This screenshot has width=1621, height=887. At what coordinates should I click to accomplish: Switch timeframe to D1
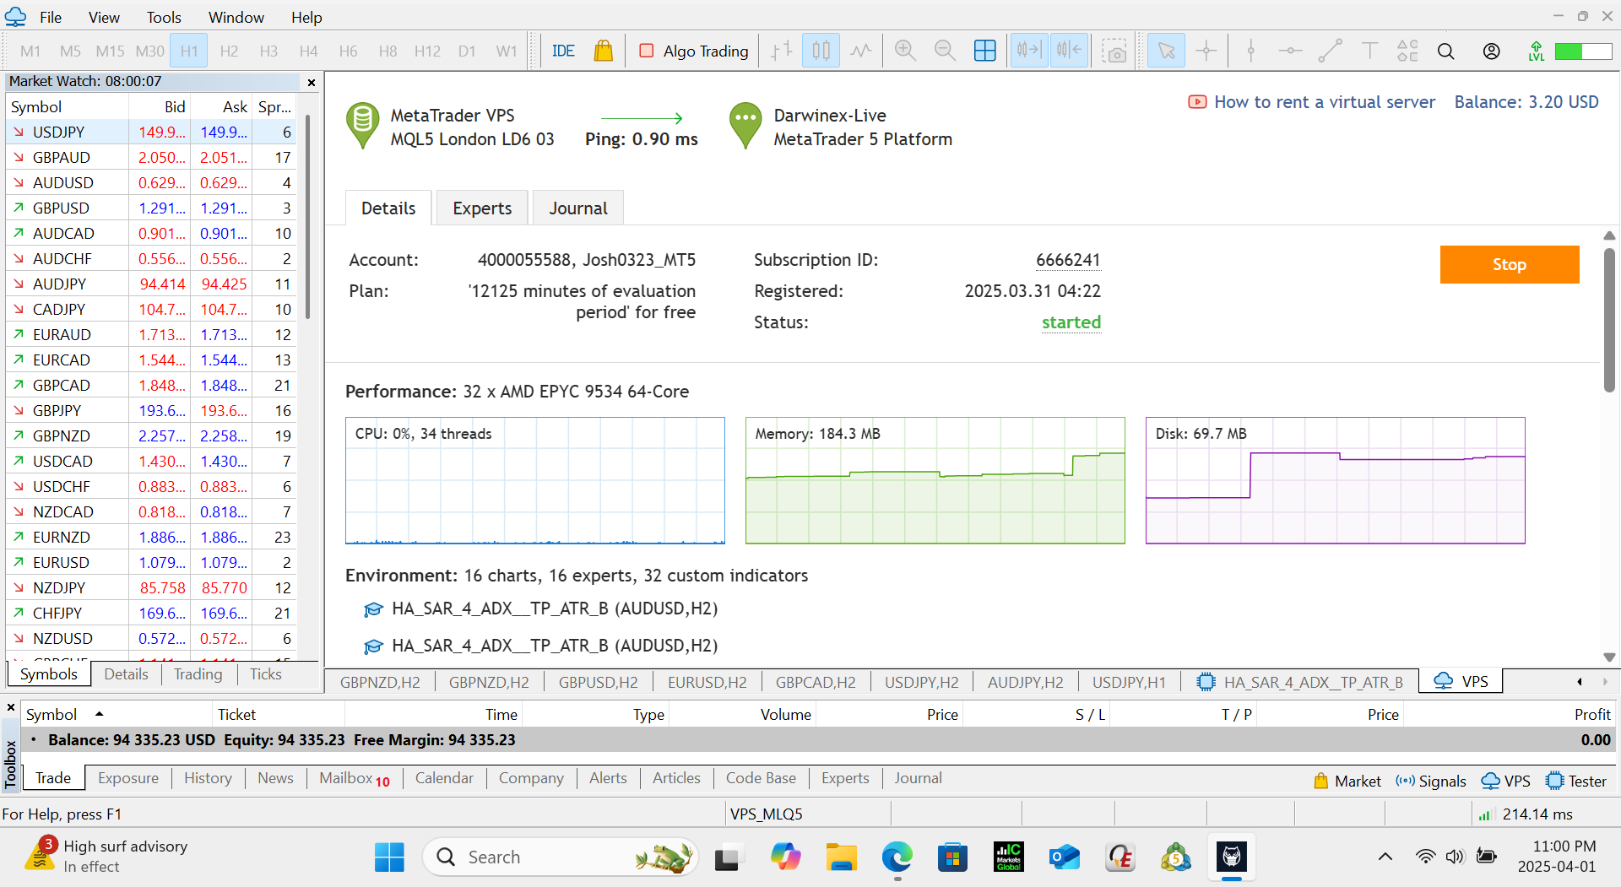pos(467,51)
